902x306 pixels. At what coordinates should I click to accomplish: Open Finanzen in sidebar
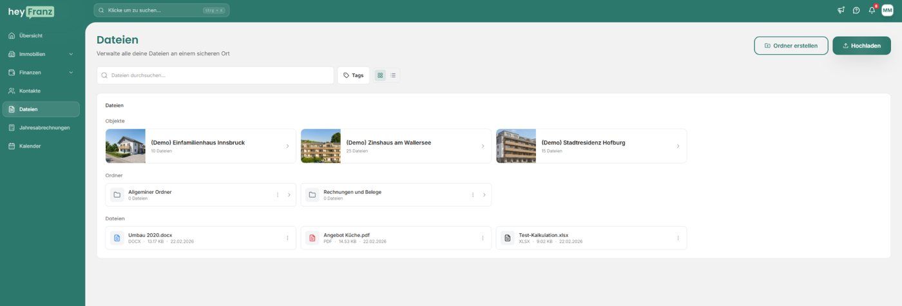tap(41, 72)
